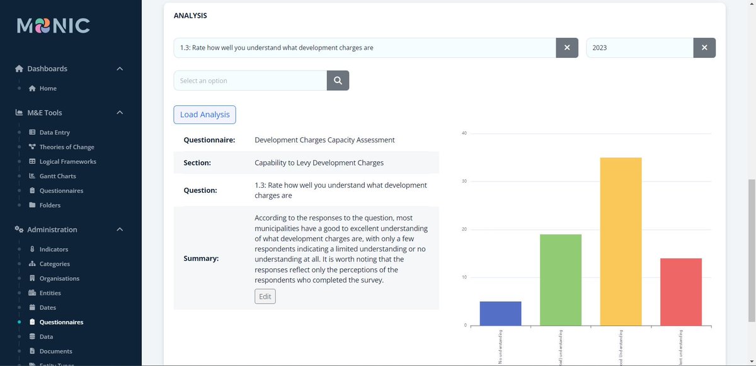Viewport: 756px width, 366px height.
Task: Collapse the M&E Tools section chevron
Action: point(120,113)
